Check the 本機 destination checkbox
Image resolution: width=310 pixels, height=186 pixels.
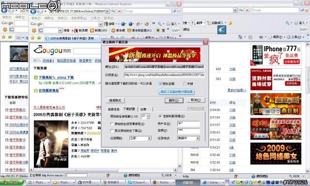click(x=185, y=84)
